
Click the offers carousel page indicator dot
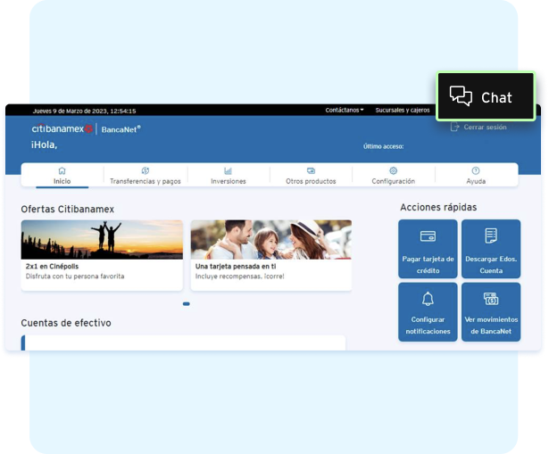click(x=187, y=304)
